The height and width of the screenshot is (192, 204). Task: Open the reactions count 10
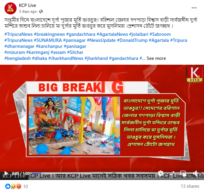[x=26, y=186]
